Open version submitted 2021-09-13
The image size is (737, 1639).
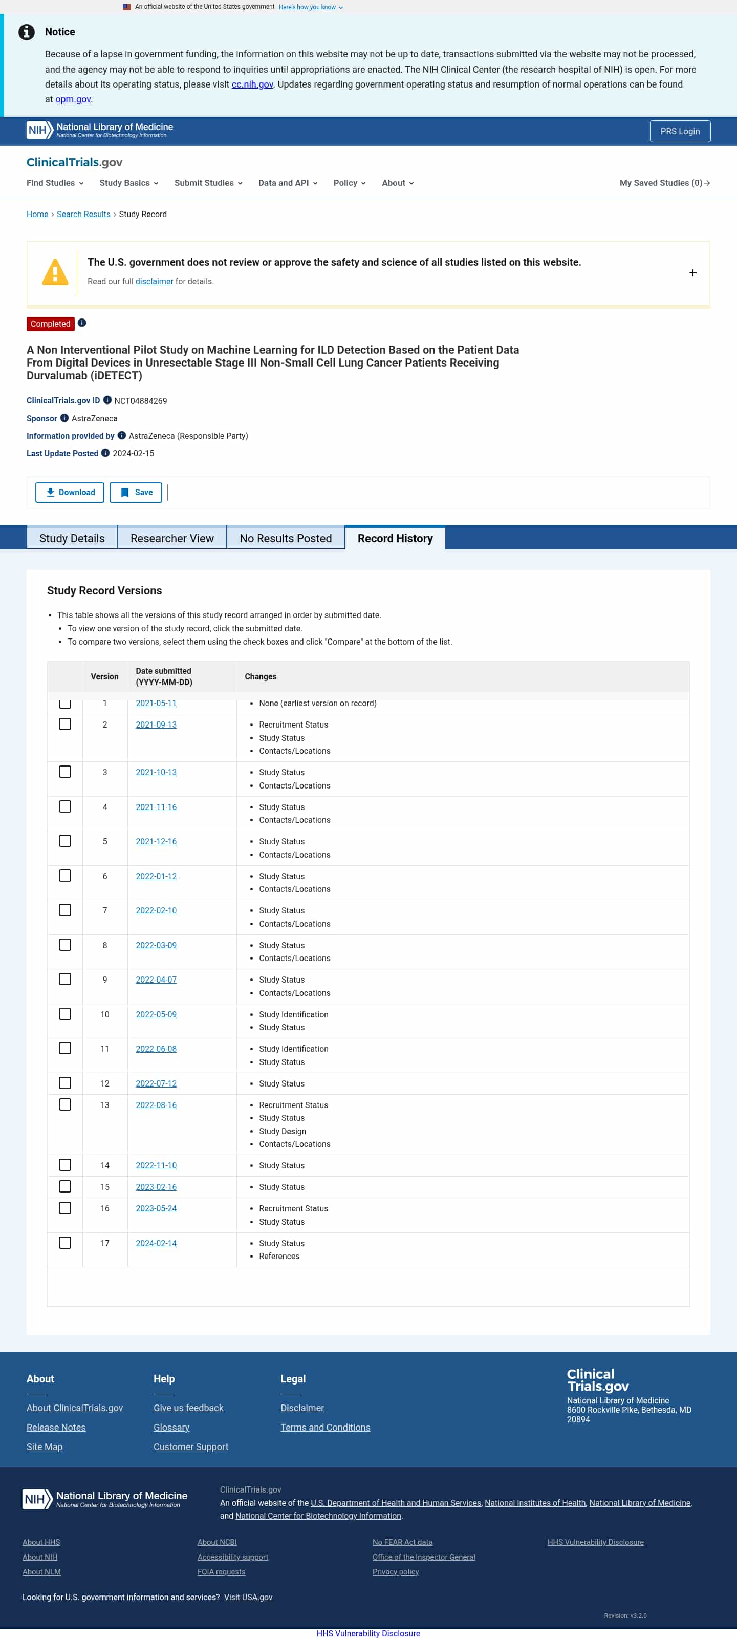click(x=156, y=725)
